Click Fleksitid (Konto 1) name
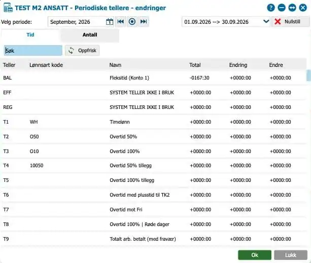This screenshot has width=311, height=263. (129, 78)
